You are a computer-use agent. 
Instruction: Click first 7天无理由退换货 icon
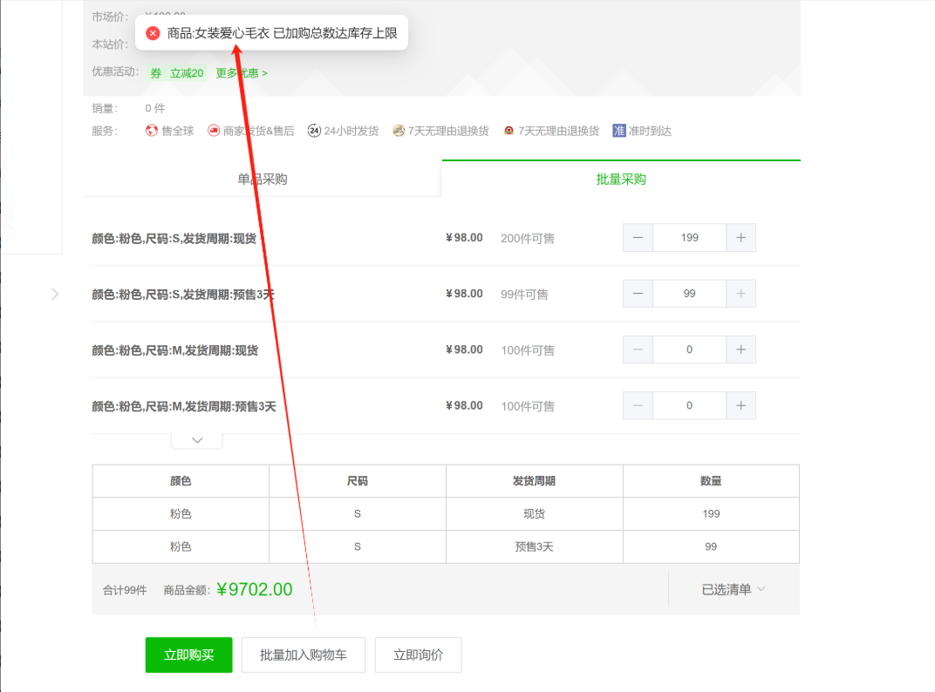(x=399, y=131)
